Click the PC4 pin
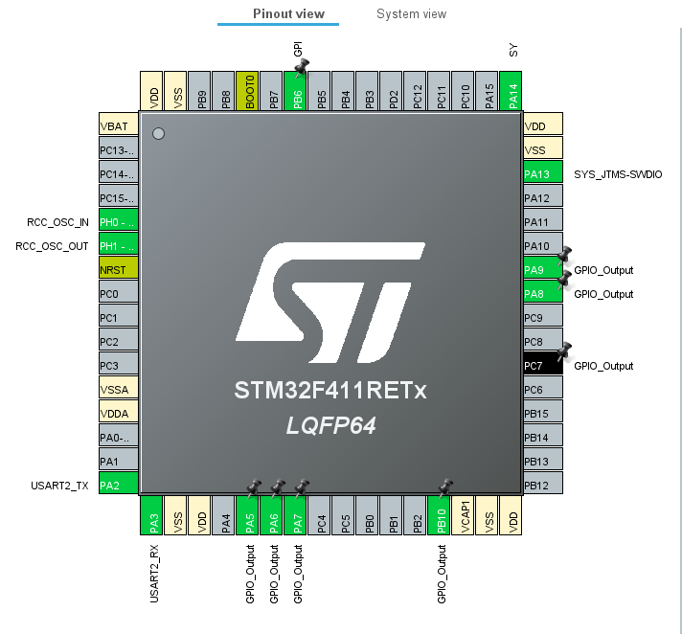Image resolution: width=682 pixels, height=634 pixels. (x=319, y=515)
